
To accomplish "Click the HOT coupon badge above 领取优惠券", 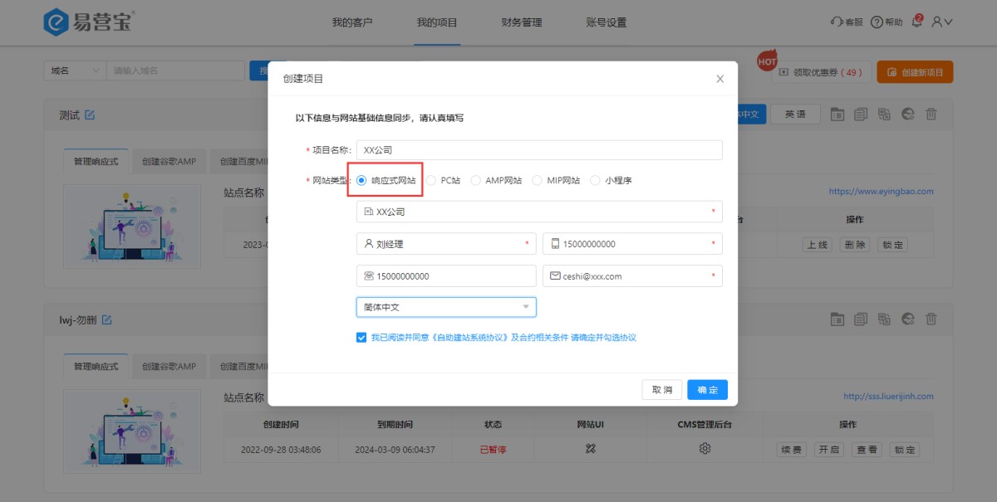I will click(765, 61).
